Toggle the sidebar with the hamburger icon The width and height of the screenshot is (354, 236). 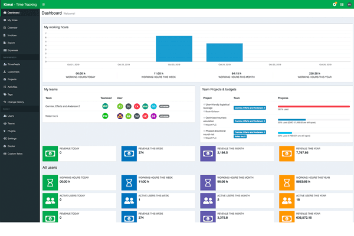(x=44, y=4)
